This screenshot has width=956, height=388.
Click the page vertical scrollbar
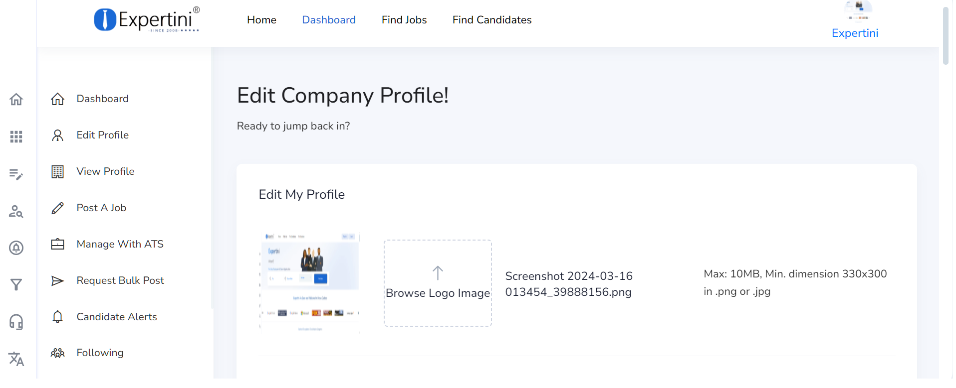(946, 36)
